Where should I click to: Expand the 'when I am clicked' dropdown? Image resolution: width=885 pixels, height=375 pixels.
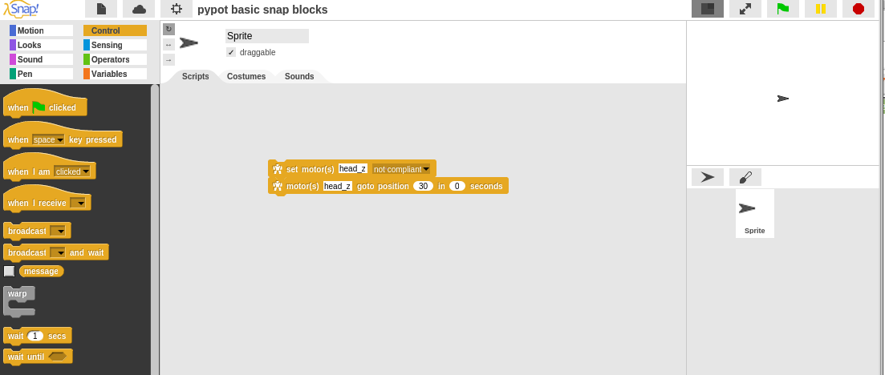tap(84, 171)
